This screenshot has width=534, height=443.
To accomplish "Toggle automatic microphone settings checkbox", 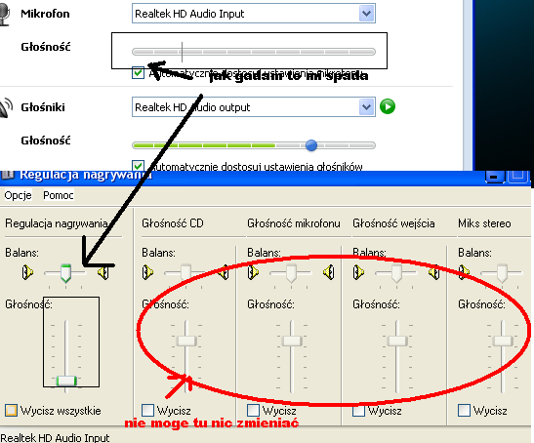I will tap(138, 73).
